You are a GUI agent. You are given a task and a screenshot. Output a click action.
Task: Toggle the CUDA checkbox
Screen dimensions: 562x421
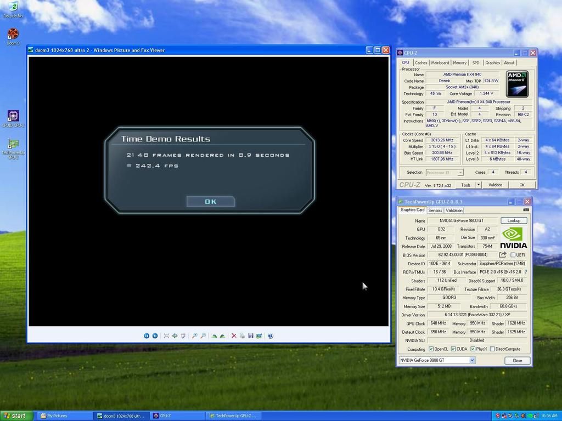coord(453,349)
